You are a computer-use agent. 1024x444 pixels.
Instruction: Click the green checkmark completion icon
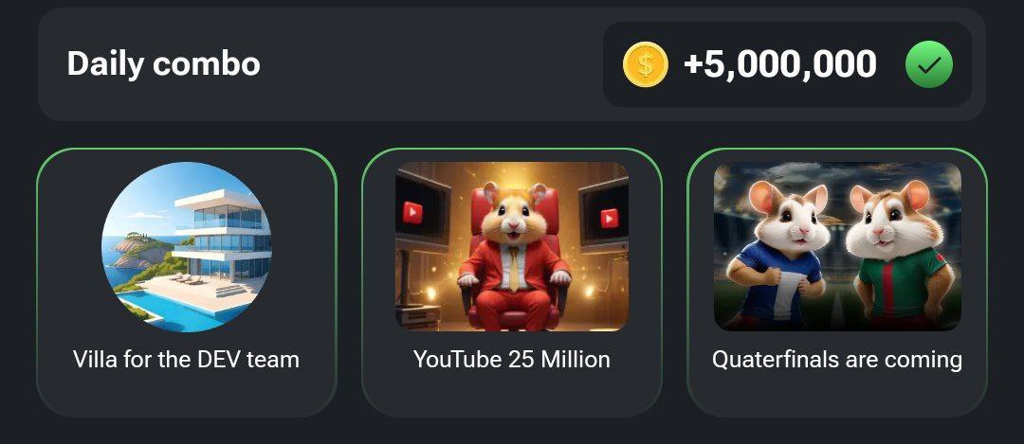point(928,63)
